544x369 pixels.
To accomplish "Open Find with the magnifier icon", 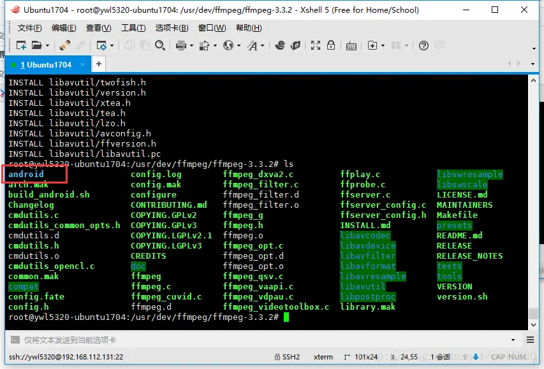I will click(x=160, y=45).
